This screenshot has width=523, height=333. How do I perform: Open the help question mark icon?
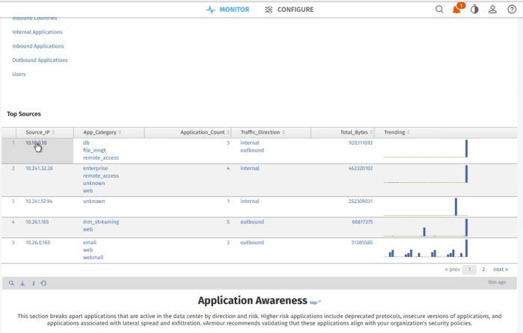[x=512, y=10]
